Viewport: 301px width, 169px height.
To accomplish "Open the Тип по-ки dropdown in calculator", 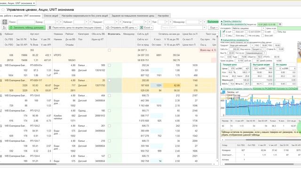I will 265,53.
